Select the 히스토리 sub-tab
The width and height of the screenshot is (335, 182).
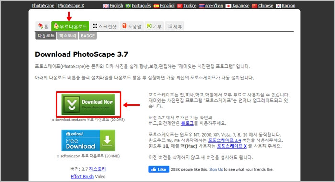pos(68,36)
